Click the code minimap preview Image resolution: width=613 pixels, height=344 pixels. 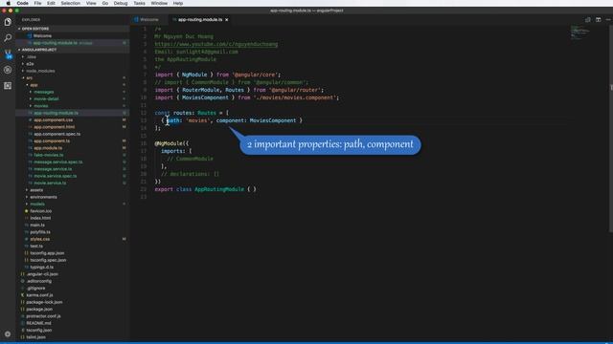pyautogui.click(x=579, y=32)
